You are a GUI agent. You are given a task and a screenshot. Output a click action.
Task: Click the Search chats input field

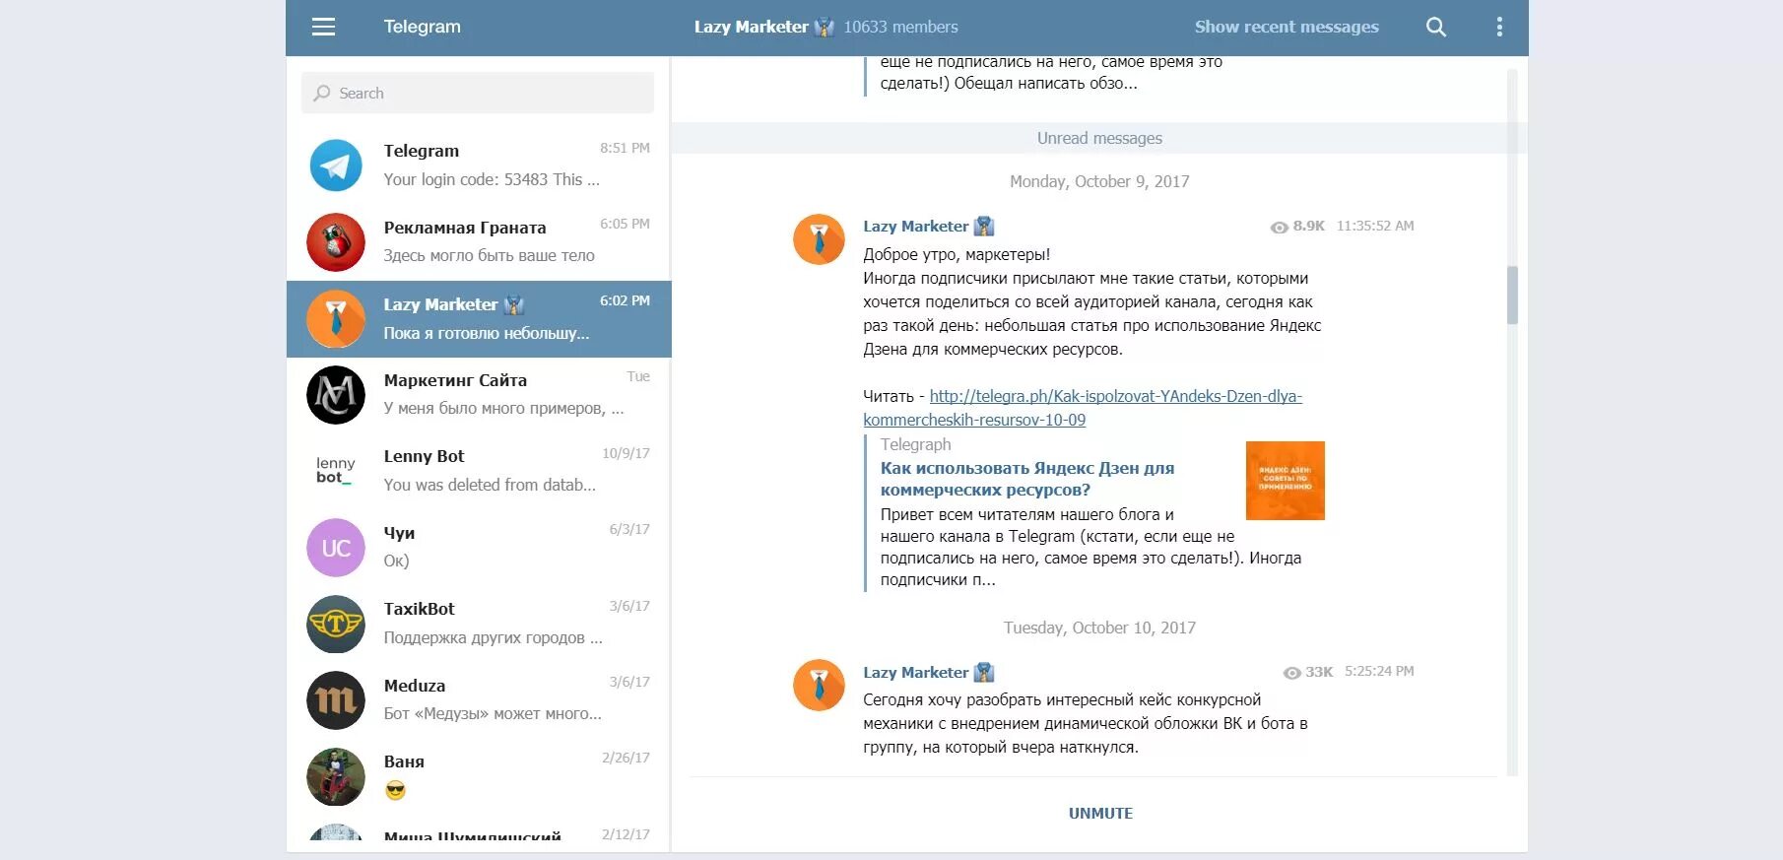click(477, 93)
